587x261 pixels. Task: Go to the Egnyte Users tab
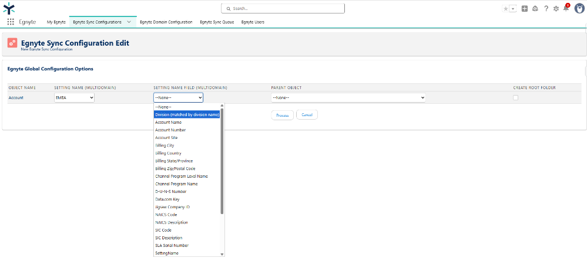[253, 22]
